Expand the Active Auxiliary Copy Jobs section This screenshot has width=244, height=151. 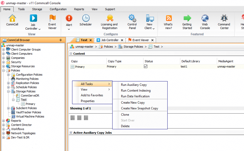[x=71, y=132]
